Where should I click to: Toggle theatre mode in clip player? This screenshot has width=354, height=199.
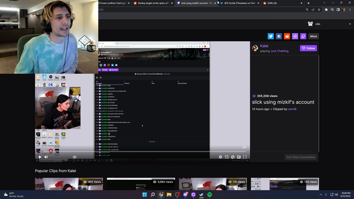[238, 157]
